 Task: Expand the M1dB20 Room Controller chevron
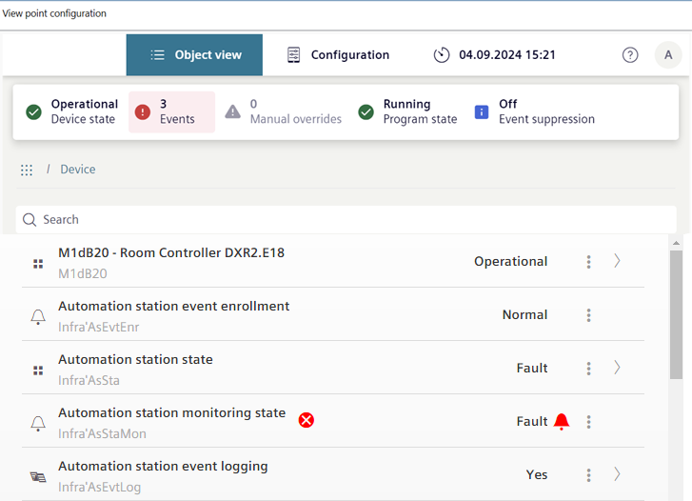point(617,261)
